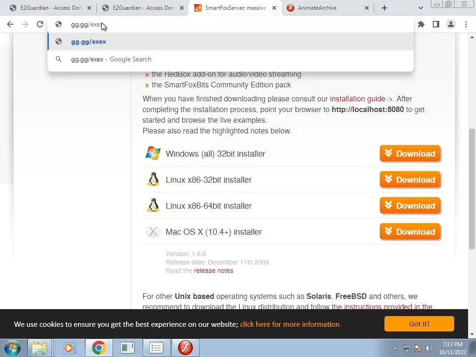Click the penguin icon for Linux x86-64bit

pyautogui.click(x=153, y=205)
